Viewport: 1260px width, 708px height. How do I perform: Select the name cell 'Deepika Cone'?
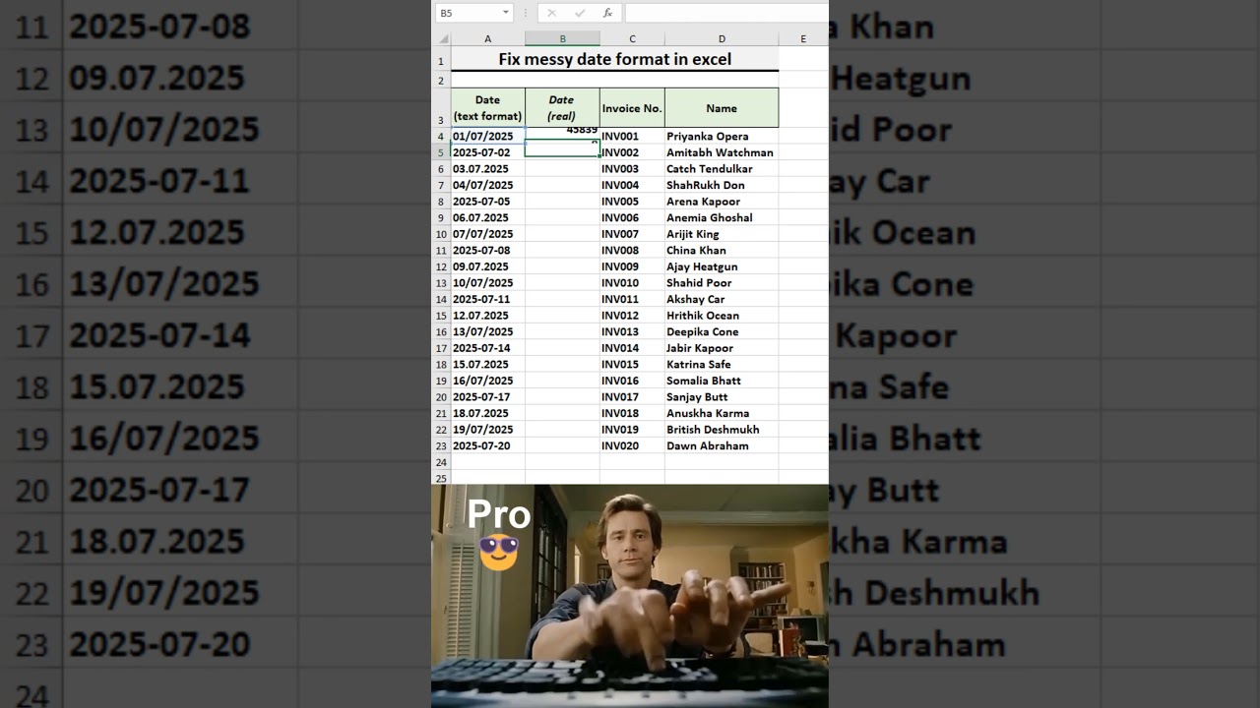[722, 331]
